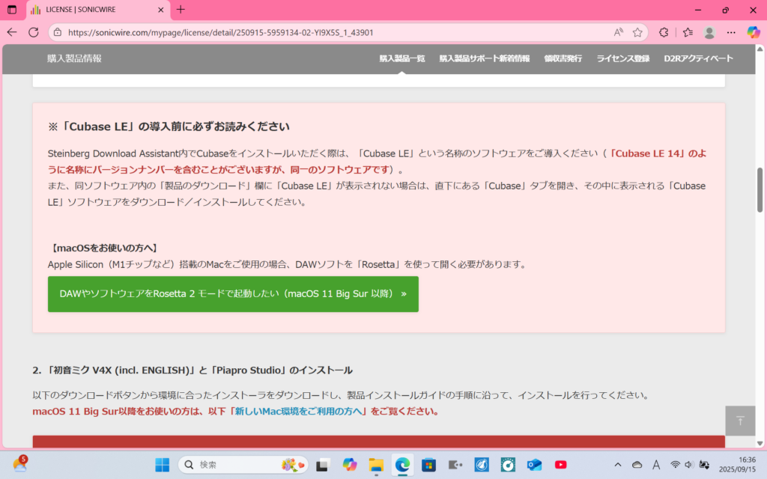
Task: Open Windows Start menu on taskbar
Action: pos(163,465)
